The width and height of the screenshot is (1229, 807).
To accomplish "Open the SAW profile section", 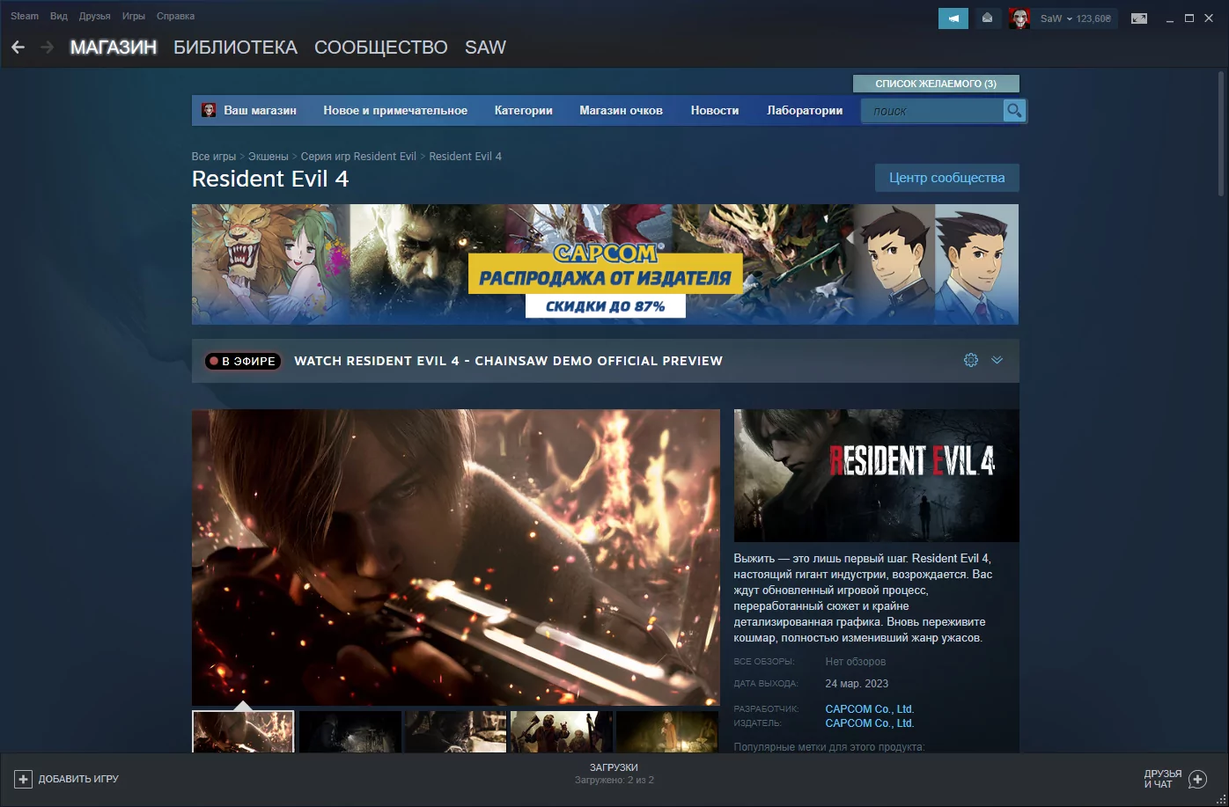I will click(x=485, y=48).
